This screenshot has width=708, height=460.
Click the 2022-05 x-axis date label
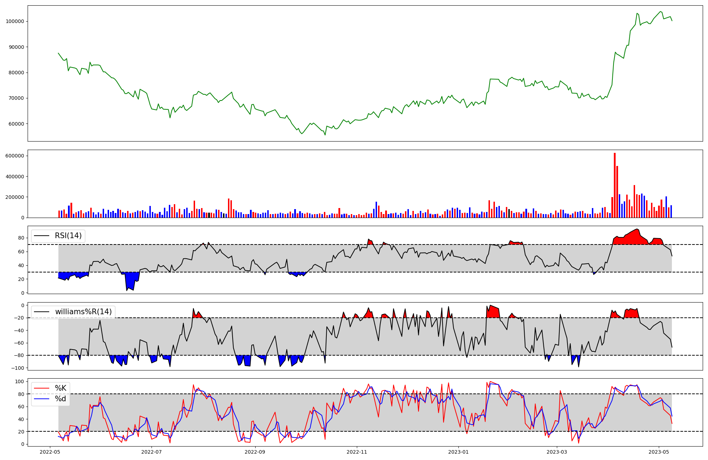tap(50, 452)
